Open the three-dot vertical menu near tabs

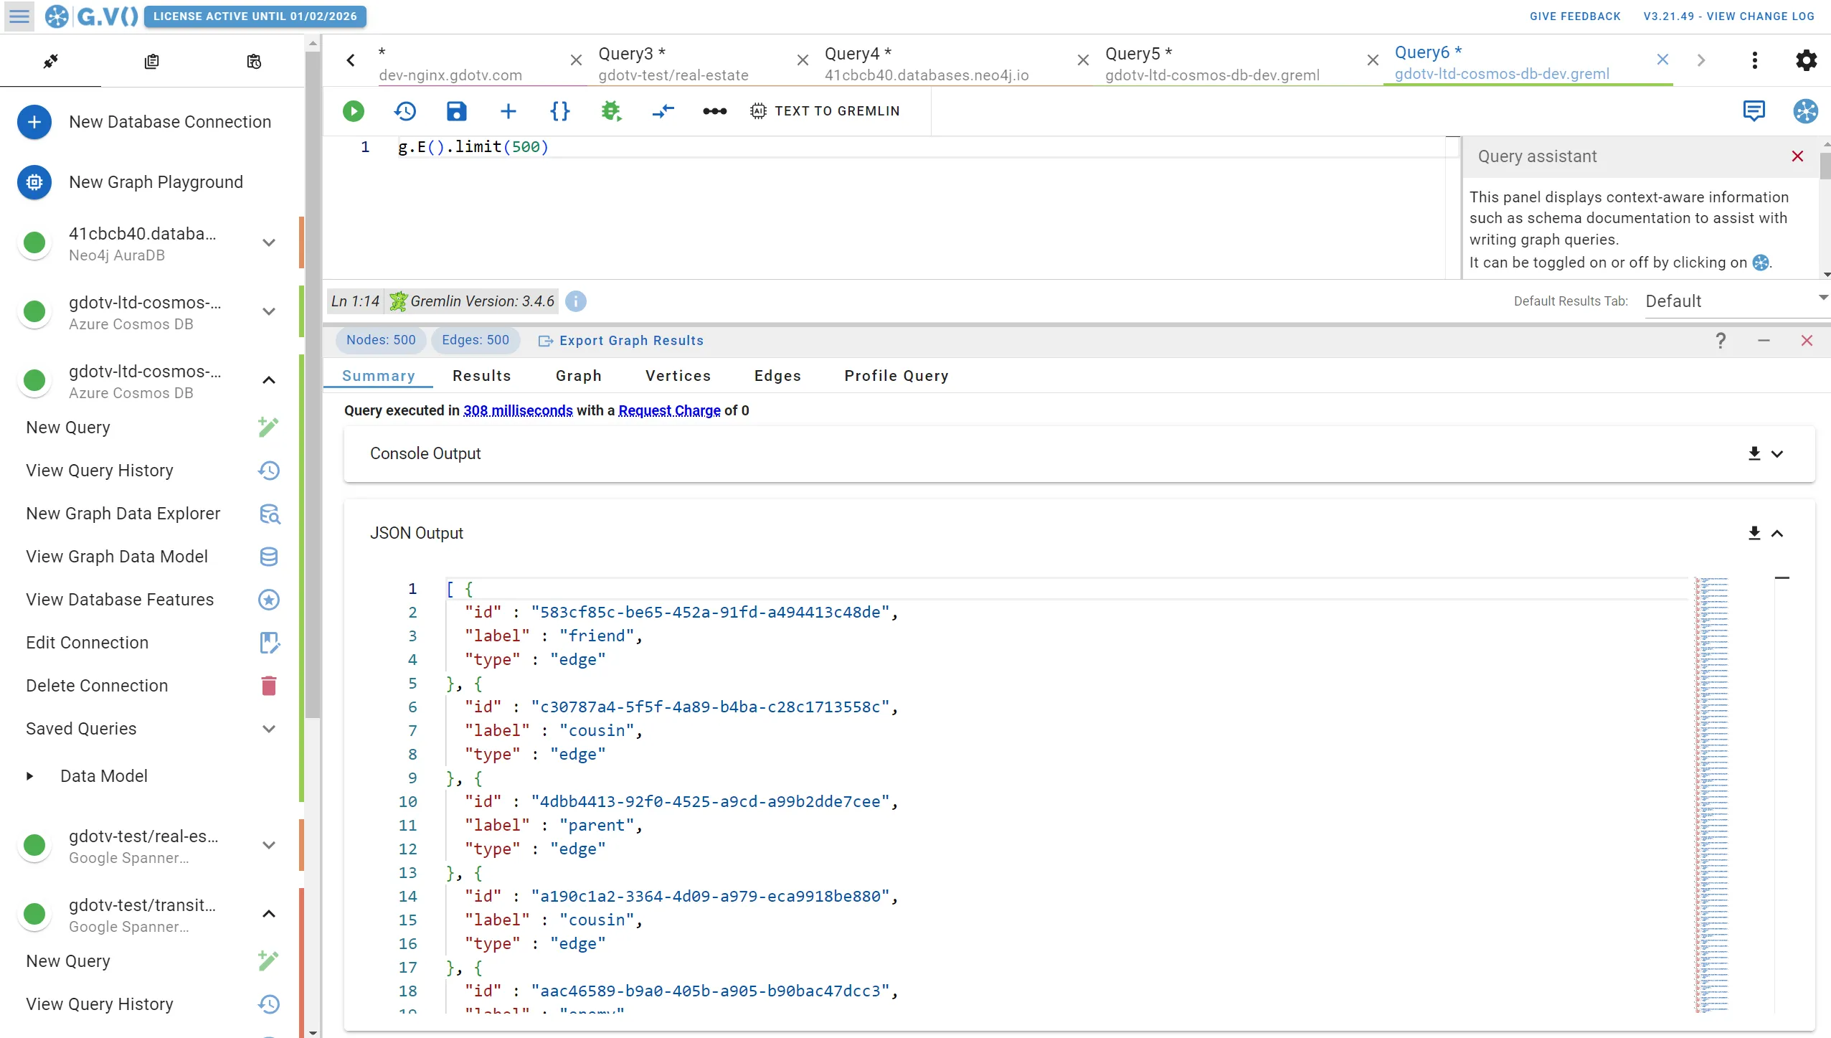[1755, 60]
